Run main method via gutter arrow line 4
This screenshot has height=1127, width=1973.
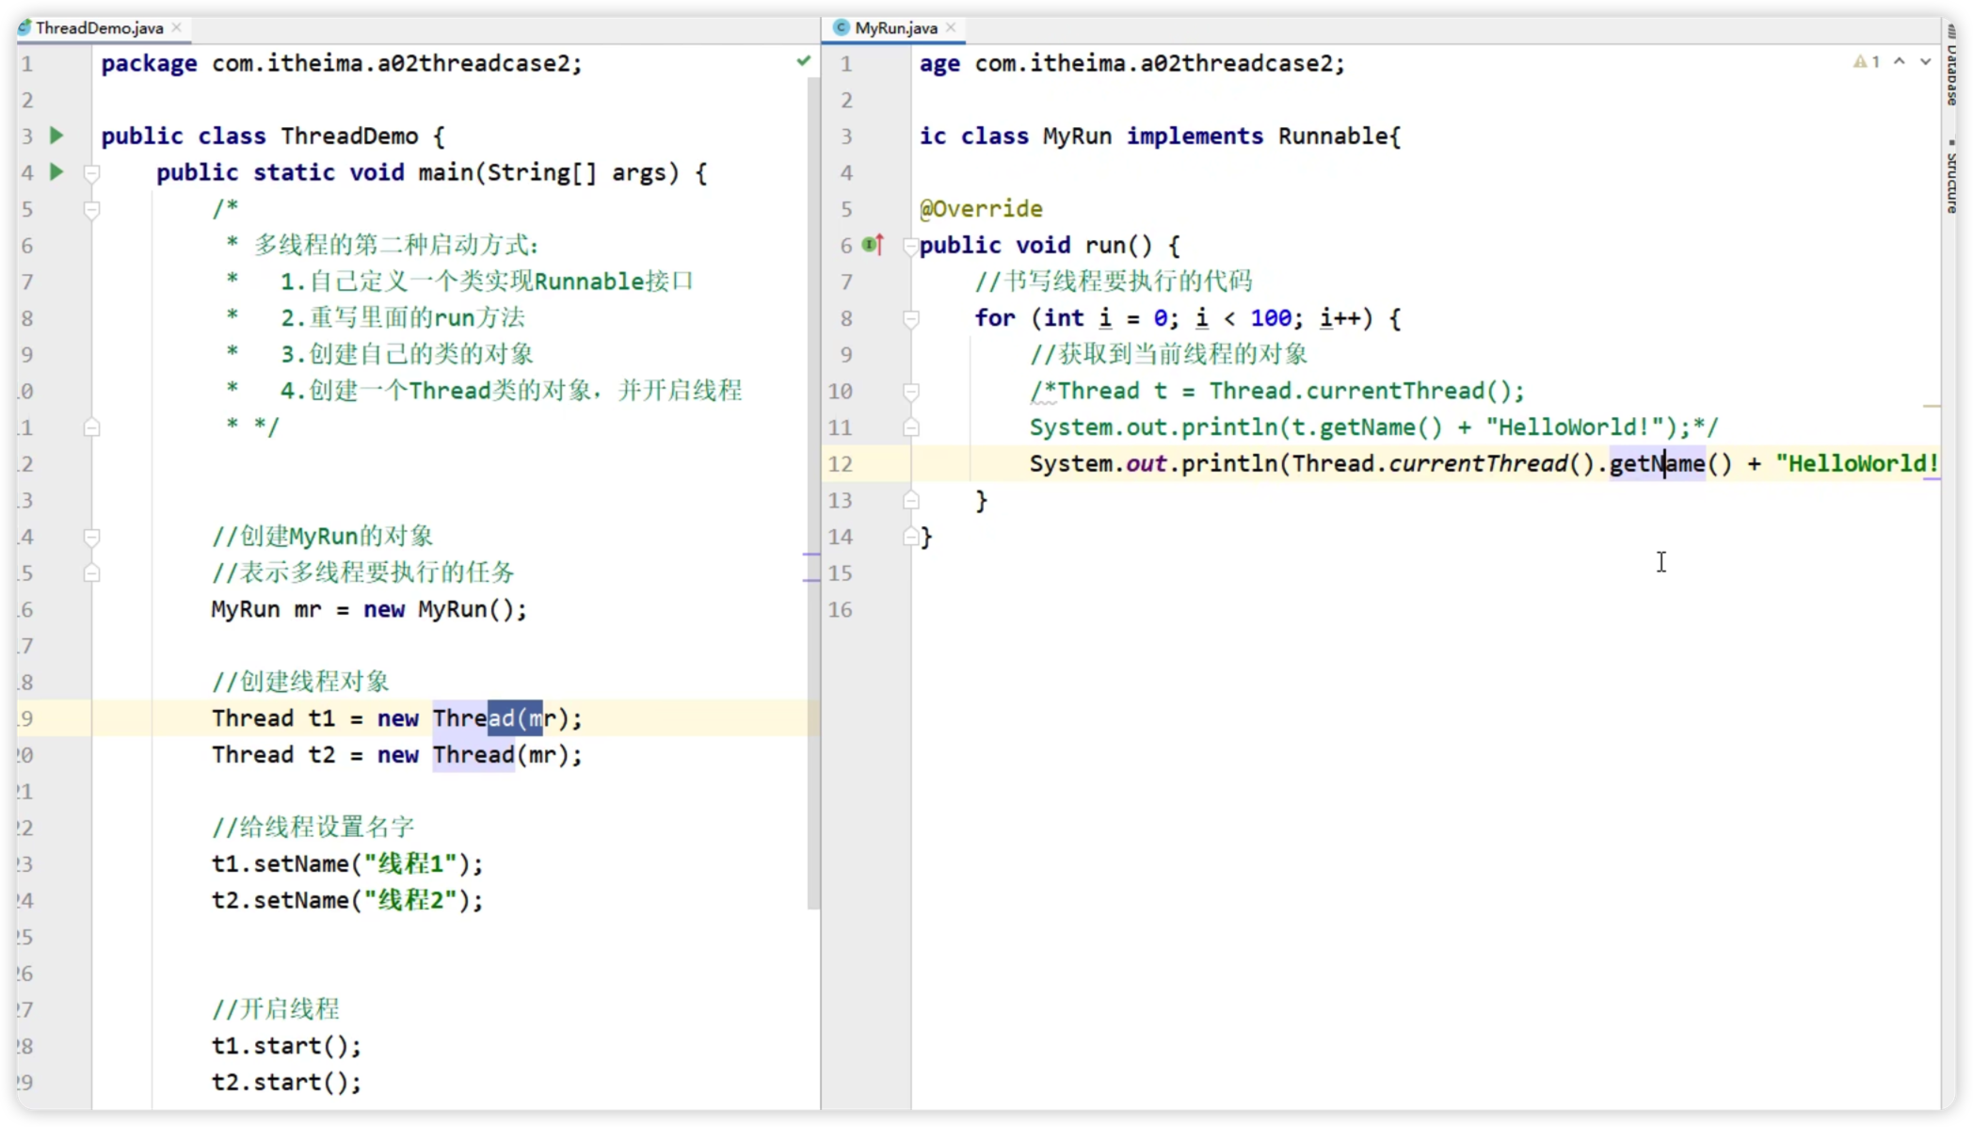(x=56, y=171)
